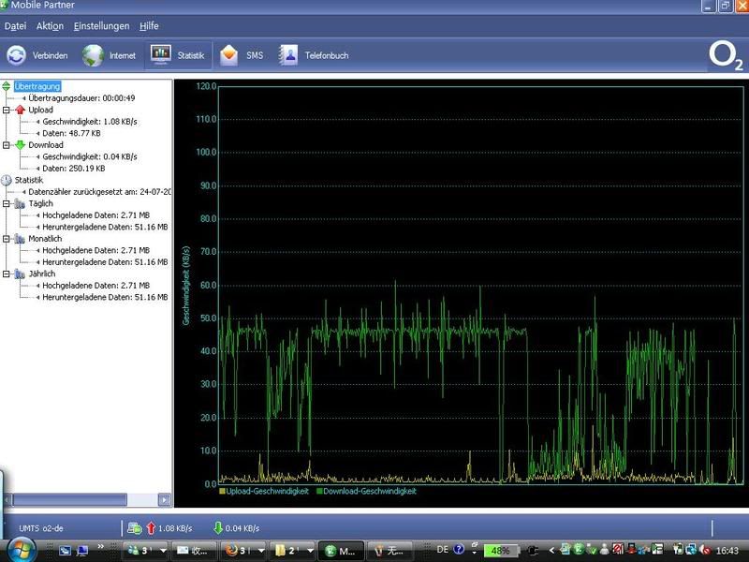Collapse the Monatlich tree node
The width and height of the screenshot is (749, 562).
(7, 239)
